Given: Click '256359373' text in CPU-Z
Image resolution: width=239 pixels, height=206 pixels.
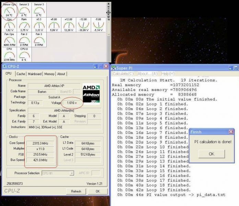Looking at the screenshot, I should [x=15, y=184].
